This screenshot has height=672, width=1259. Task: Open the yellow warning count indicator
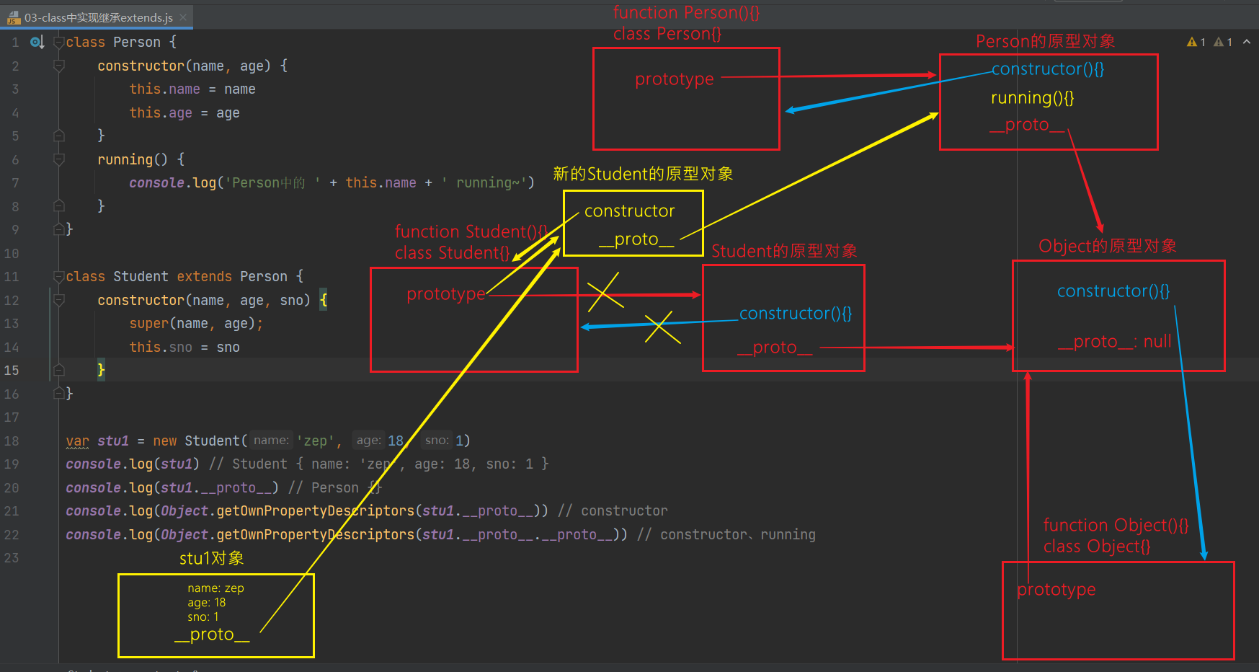coord(1196,42)
